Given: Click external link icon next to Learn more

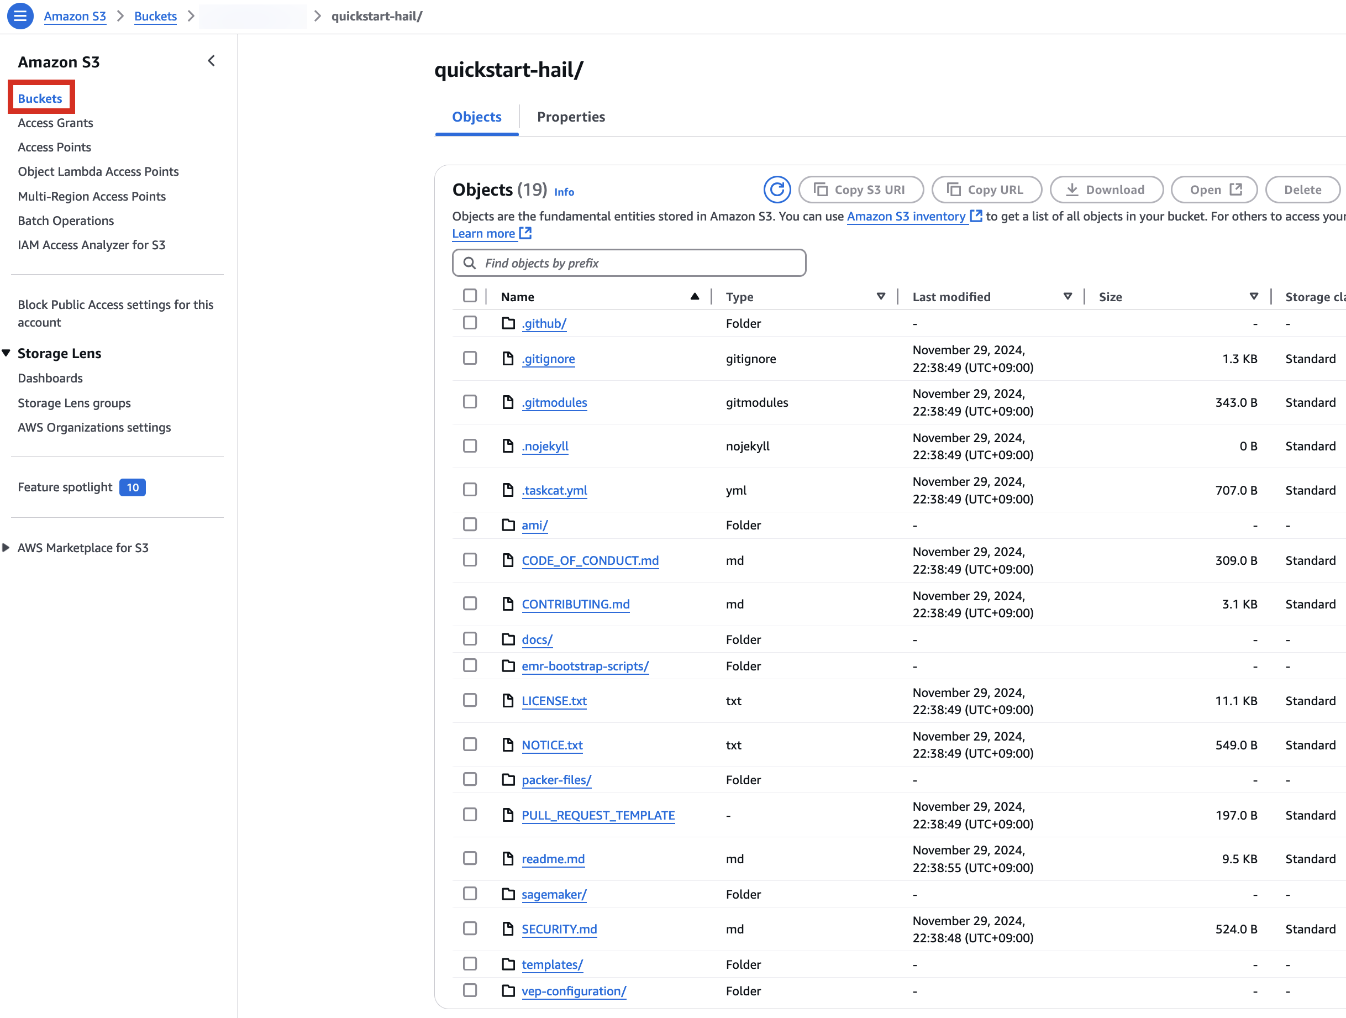Looking at the screenshot, I should (525, 233).
